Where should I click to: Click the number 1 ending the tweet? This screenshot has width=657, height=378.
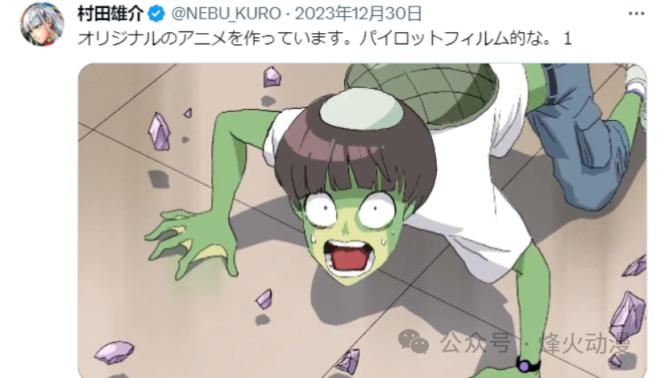tap(568, 39)
